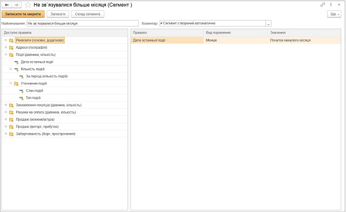This screenshot has height=212, width=346.
Task: Open the Ще dropdown menu
Action: coord(334,14)
